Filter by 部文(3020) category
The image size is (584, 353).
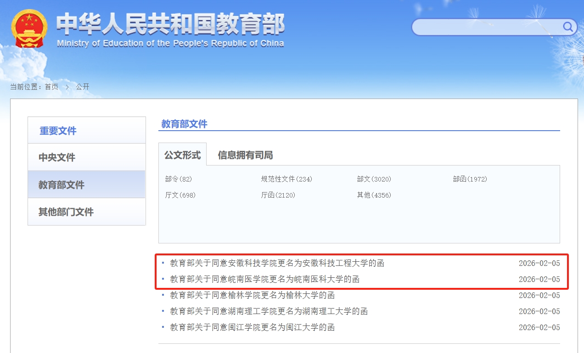374,179
